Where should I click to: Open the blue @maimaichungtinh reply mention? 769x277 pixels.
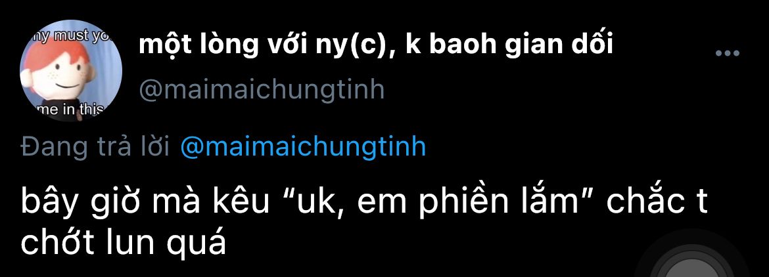pyautogui.click(x=303, y=148)
